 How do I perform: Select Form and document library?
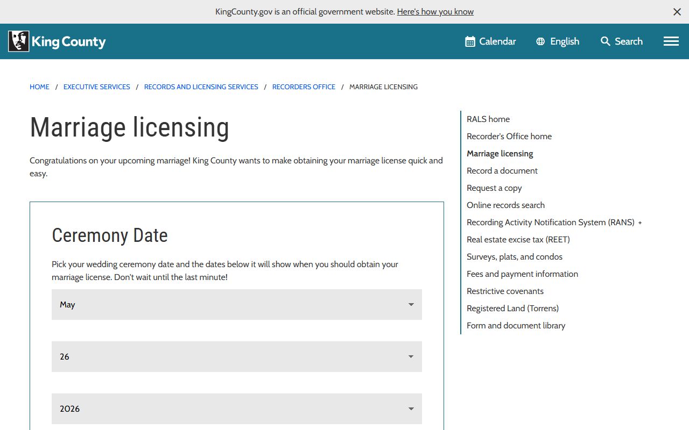point(516,326)
